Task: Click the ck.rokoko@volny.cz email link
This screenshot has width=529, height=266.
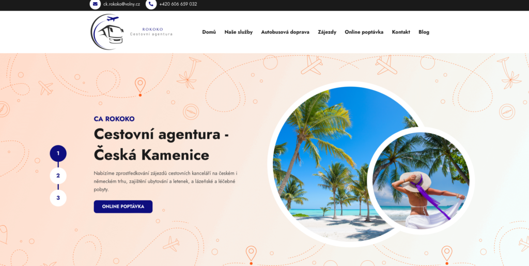Action: pos(122,4)
